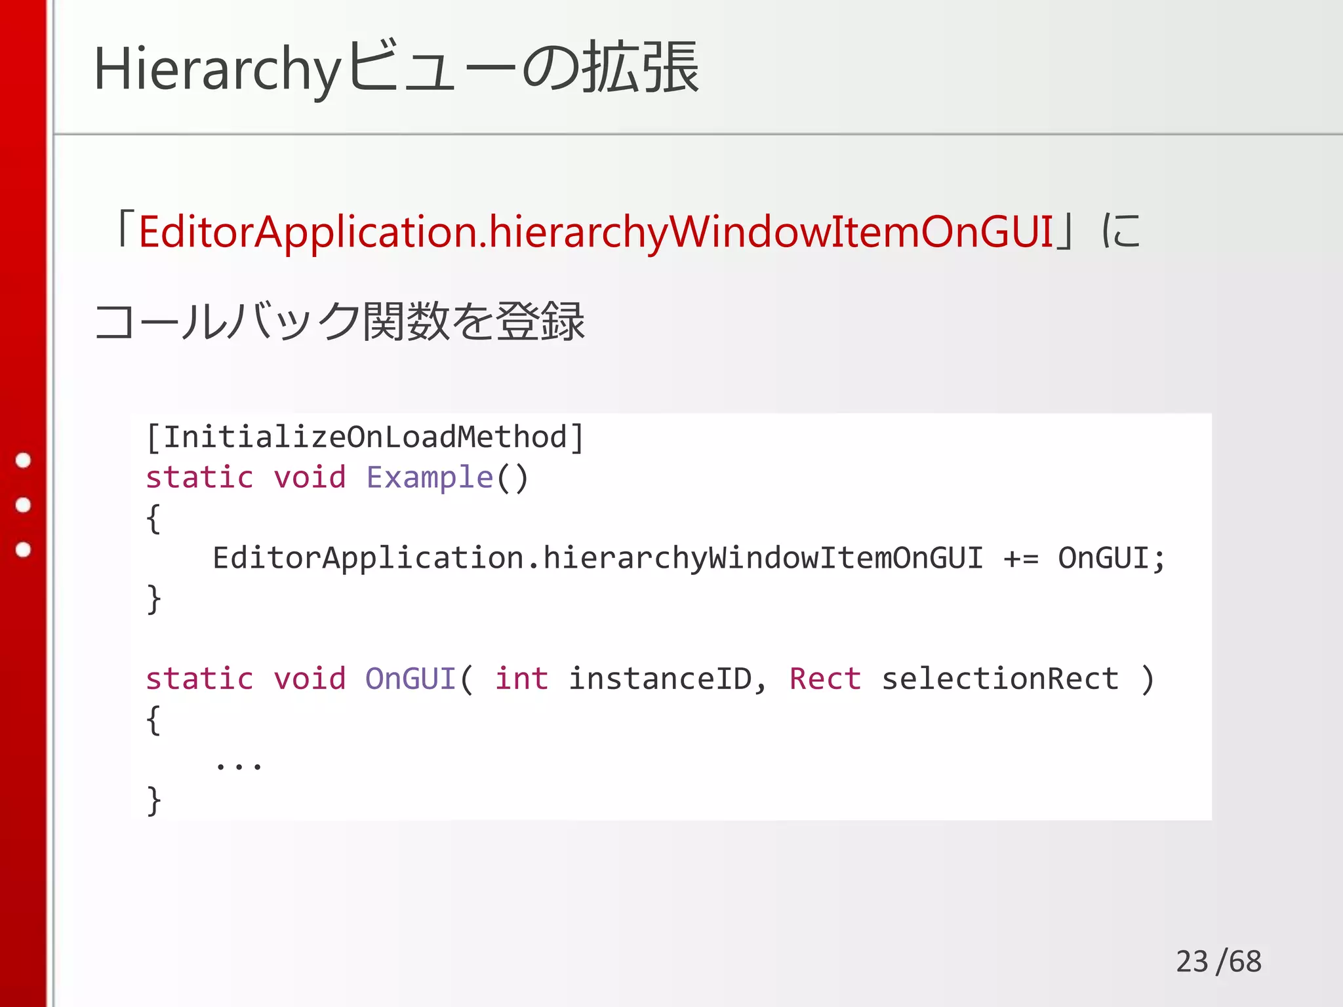
Task: Click 'static void Example()' code line
Action: click(337, 477)
